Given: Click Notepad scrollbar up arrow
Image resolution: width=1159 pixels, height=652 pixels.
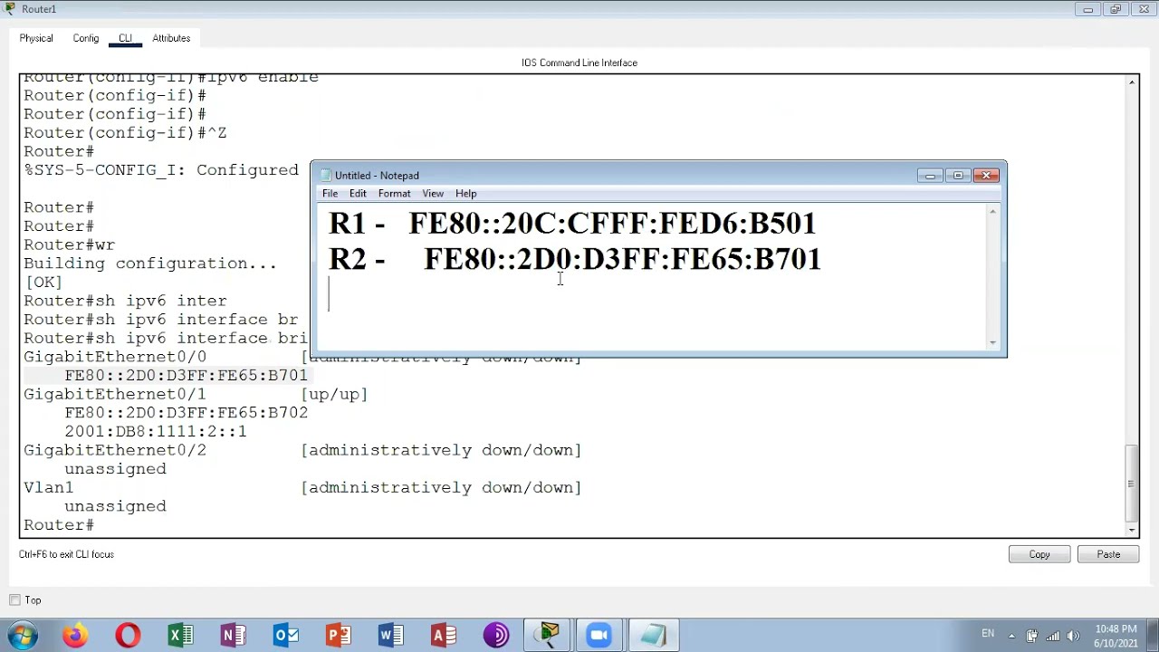Looking at the screenshot, I should click(x=992, y=212).
